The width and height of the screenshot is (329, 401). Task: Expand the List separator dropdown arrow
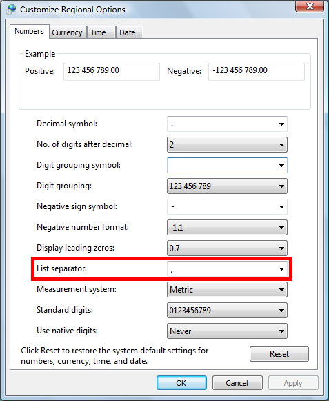pos(281,268)
